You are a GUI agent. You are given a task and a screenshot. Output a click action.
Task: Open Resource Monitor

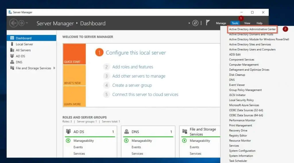[240, 141]
